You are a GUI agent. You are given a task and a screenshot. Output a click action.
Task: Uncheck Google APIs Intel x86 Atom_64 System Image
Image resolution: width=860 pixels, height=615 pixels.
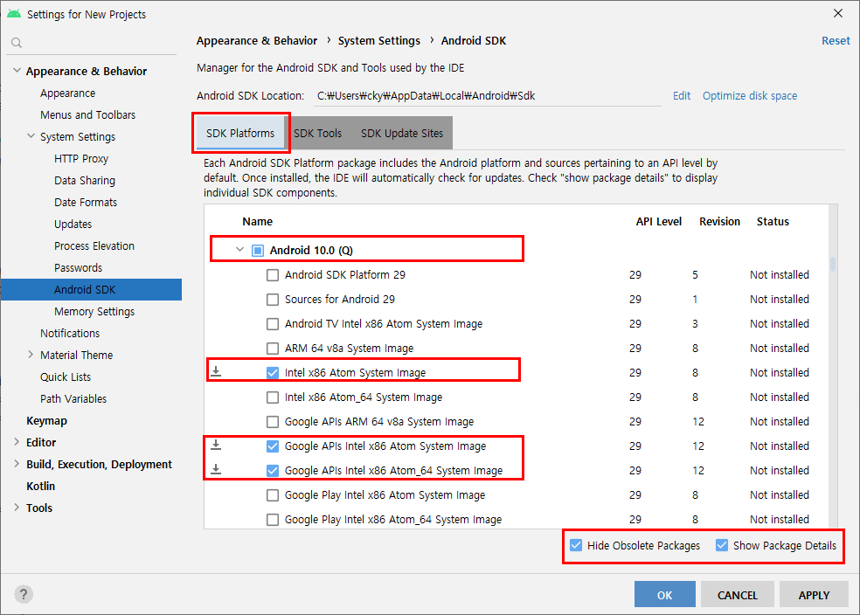tap(273, 471)
